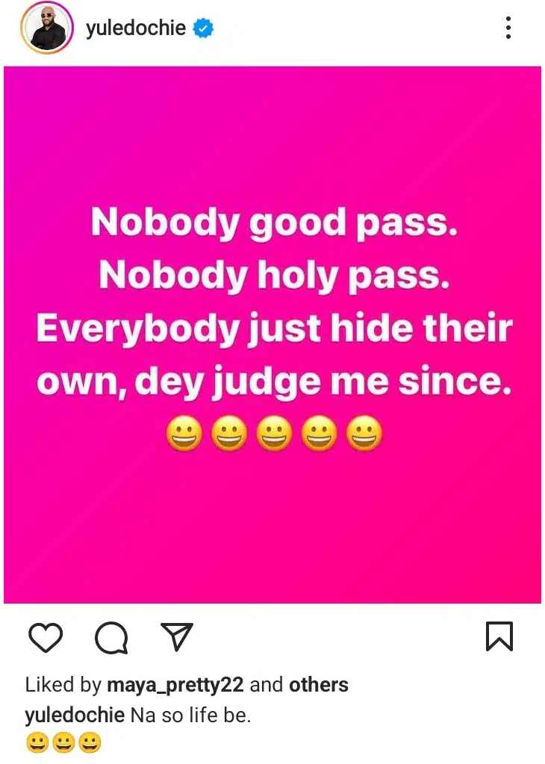This screenshot has width=545, height=764.
Task: Like the post with the heart icon
Action: point(46,637)
